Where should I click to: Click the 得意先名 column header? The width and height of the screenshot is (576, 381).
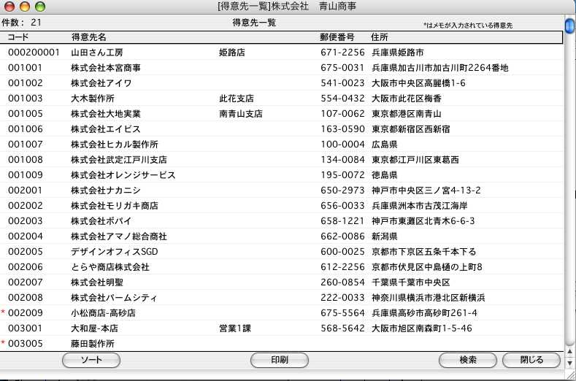click(x=88, y=36)
